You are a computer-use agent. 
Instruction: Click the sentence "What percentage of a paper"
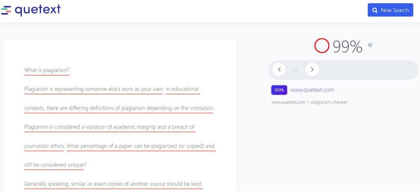(141, 146)
